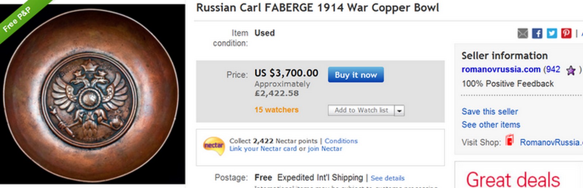View the seller's other items
The image size is (583, 188).
click(490, 125)
